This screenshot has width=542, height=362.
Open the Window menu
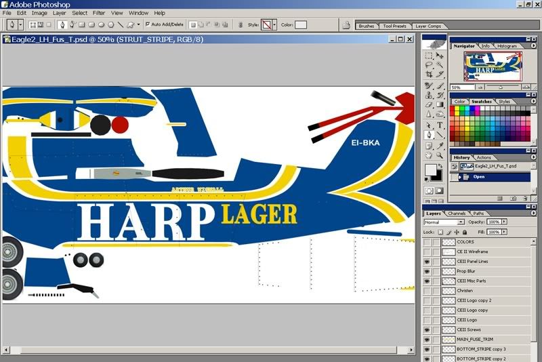(x=138, y=13)
